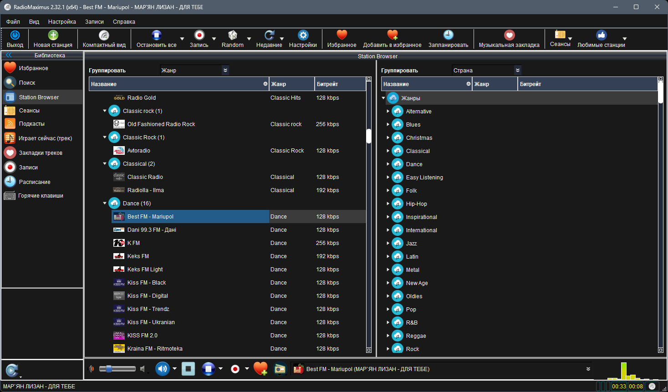Switch to Компактный вид
Image resolution: width=668 pixels, height=392 pixels.
(104, 39)
